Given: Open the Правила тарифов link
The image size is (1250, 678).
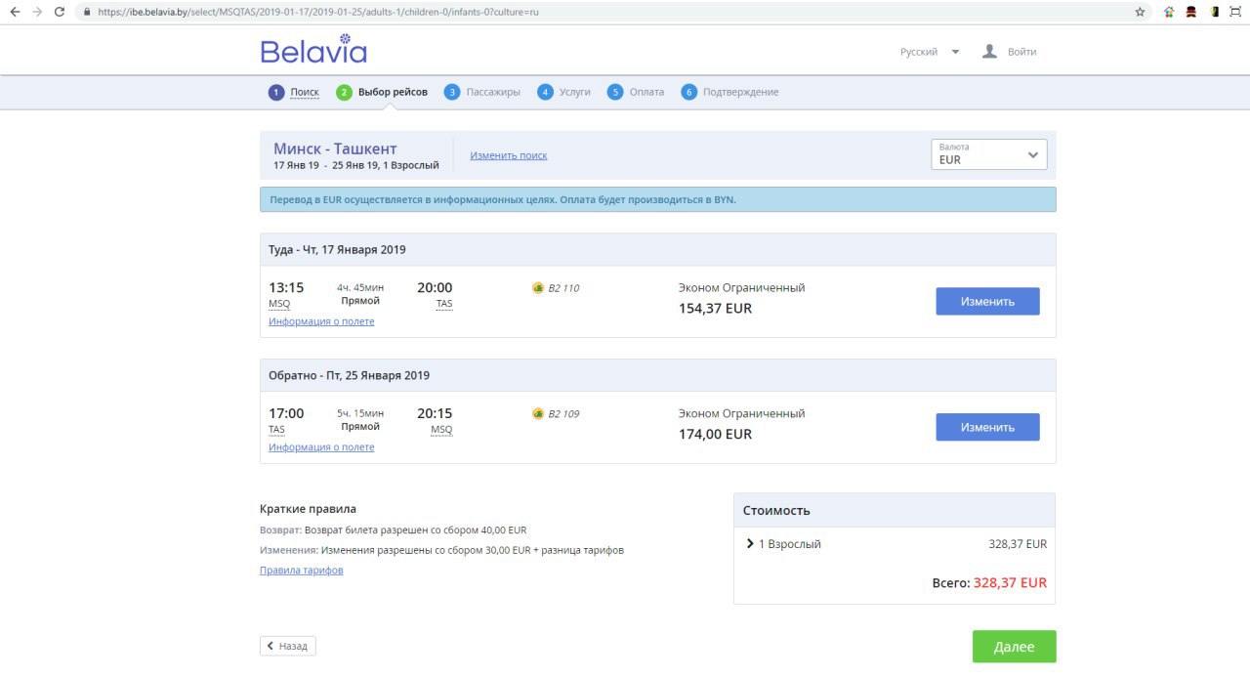Looking at the screenshot, I should click(x=301, y=571).
